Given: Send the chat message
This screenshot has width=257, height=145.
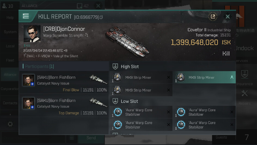Looking at the screenshot, I should point(91,138).
